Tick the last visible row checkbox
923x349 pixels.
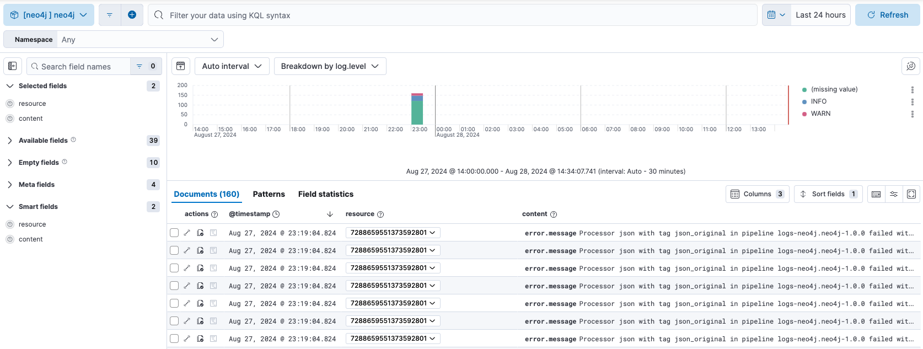pyautogui.click(x=174, y=339)
